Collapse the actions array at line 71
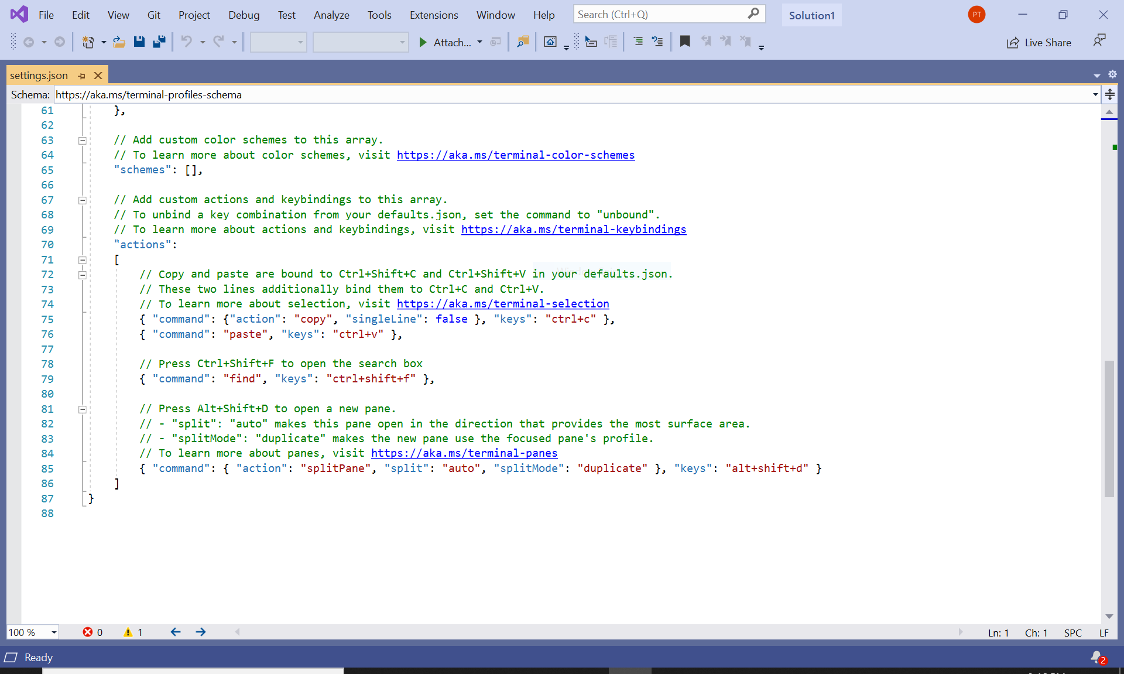This screenshot has height=674, width=1124. tap(83, 260)
